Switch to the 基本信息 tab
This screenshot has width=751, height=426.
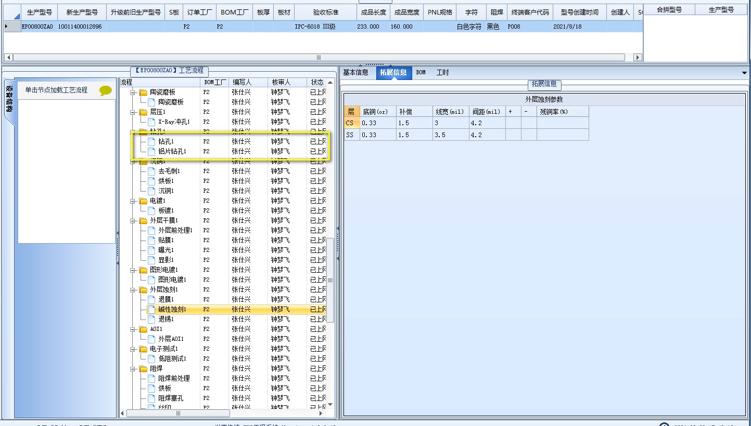[x=355, y=73]
